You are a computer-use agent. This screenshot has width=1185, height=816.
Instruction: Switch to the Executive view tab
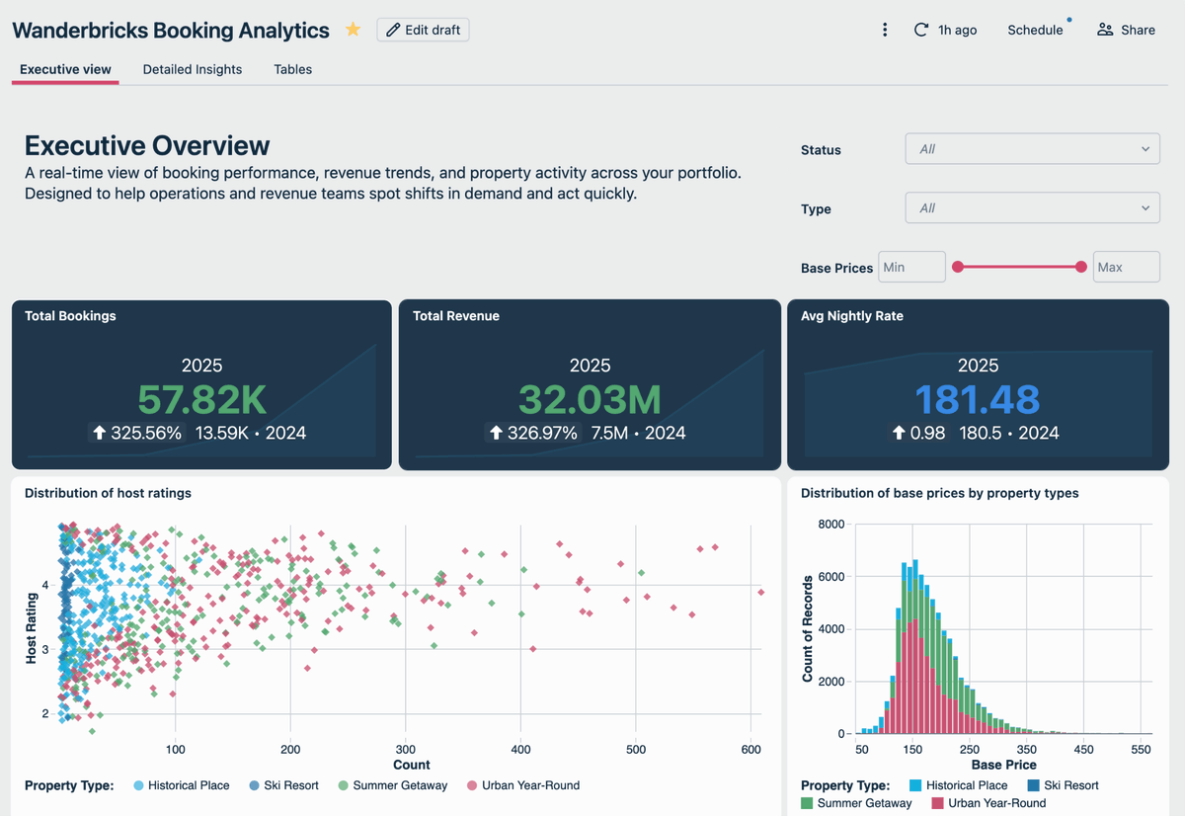coord(65,69)
